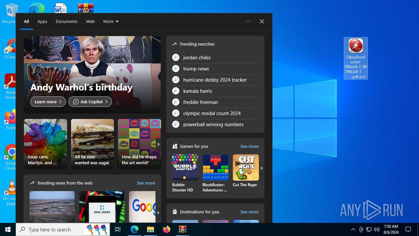This screenshot has height=236, width=419.
Task: Open the network status tray icon
Action: coord(369,229)
